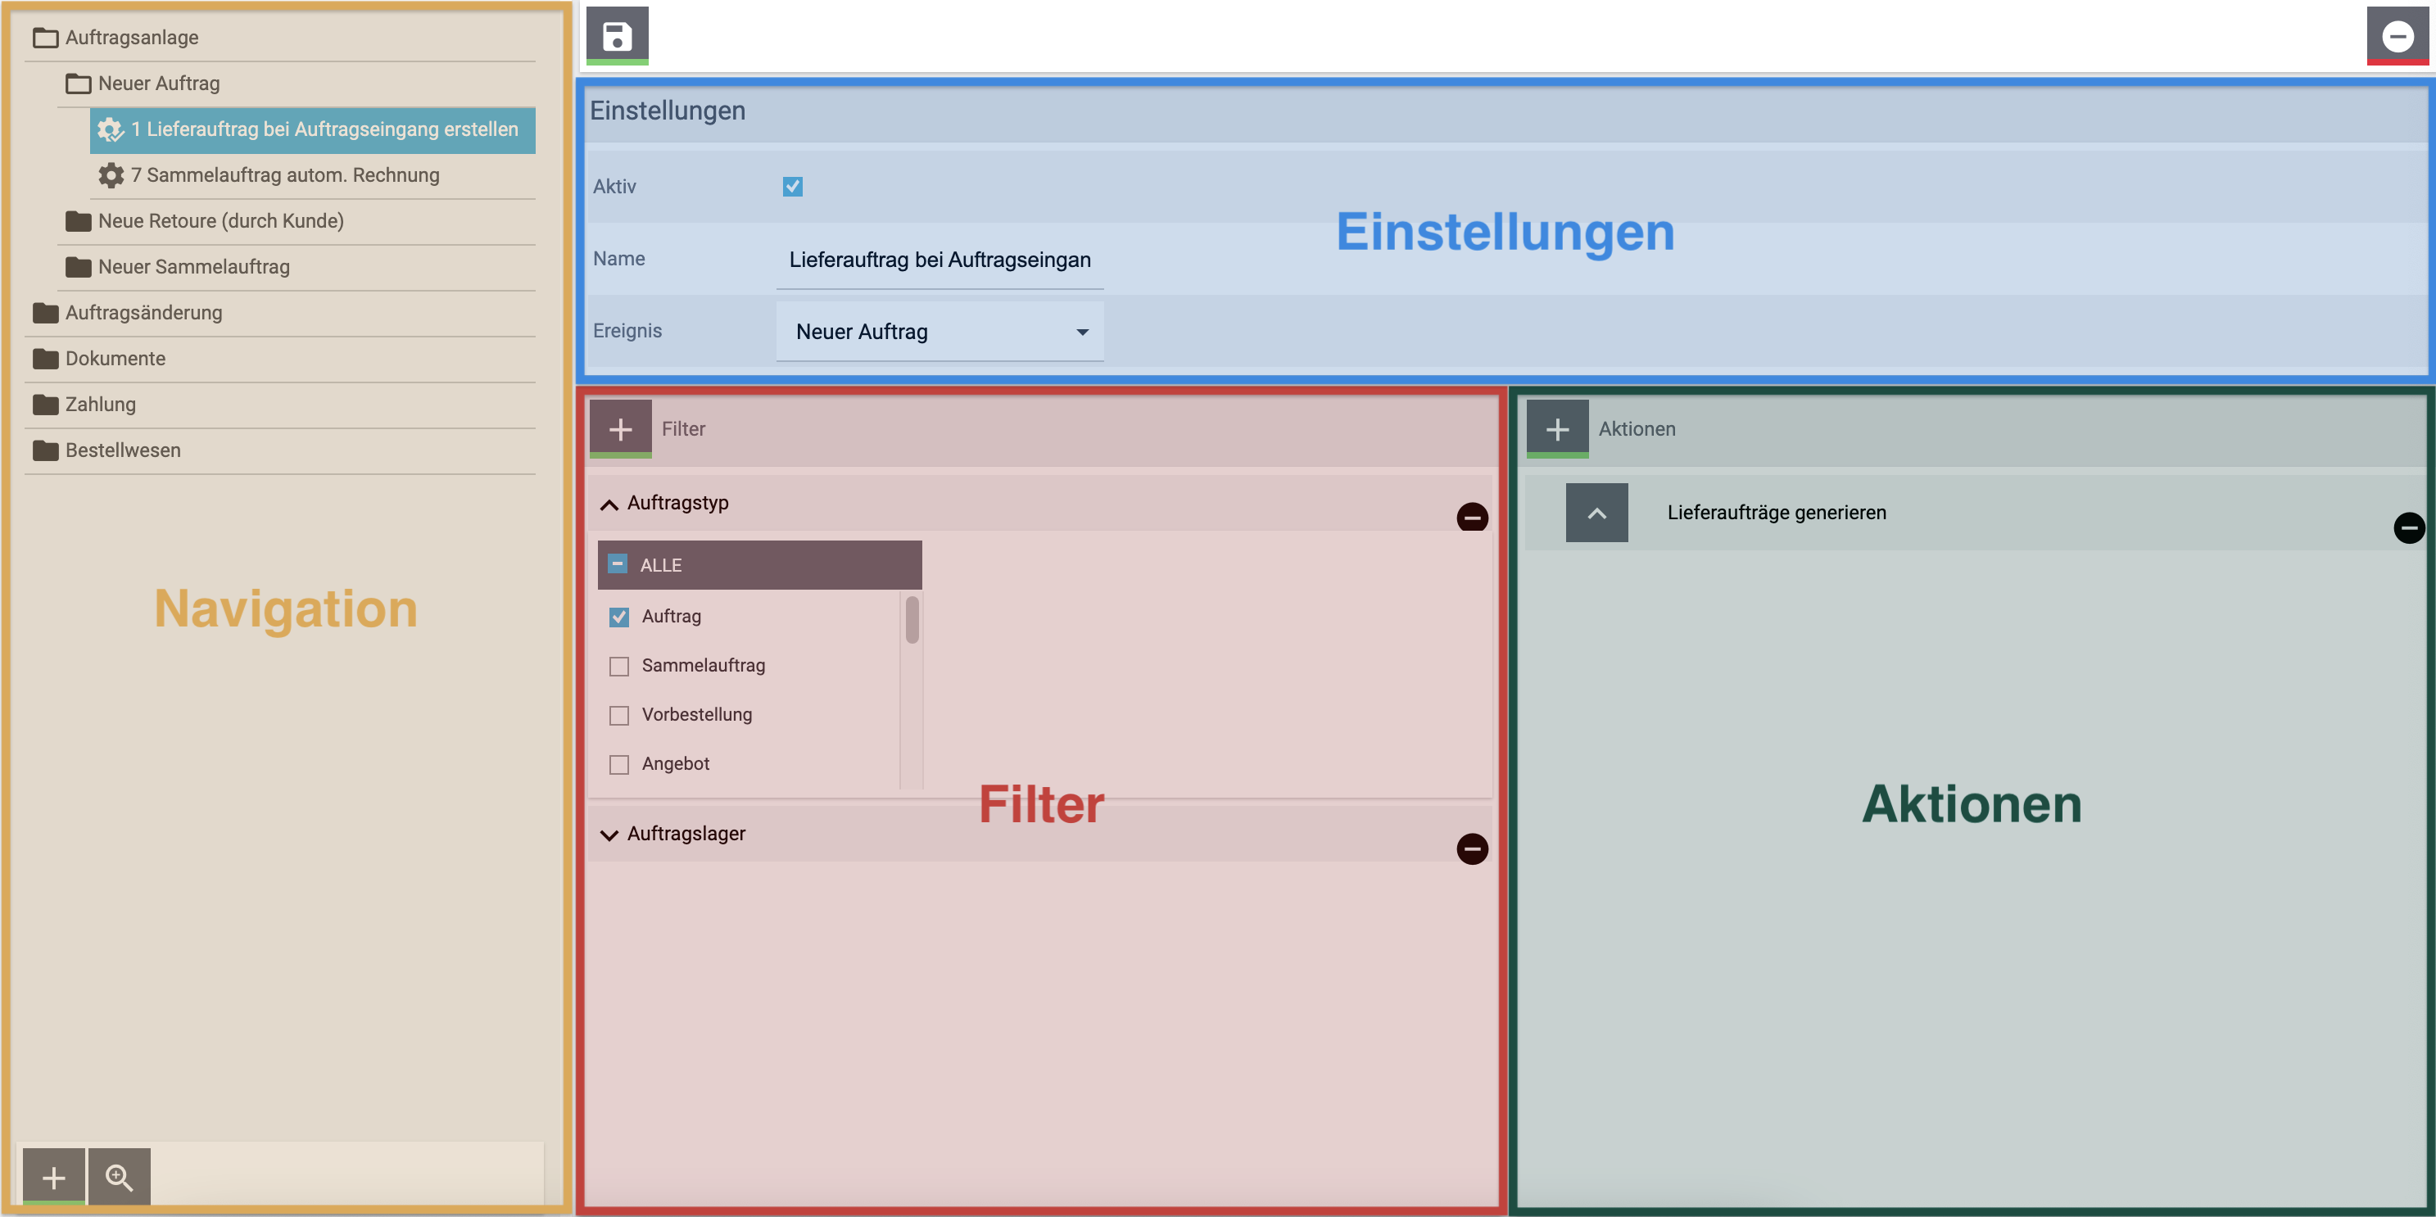Click the plus icon to add filter
The image size is (2436, 1217).
click(620, 429)
